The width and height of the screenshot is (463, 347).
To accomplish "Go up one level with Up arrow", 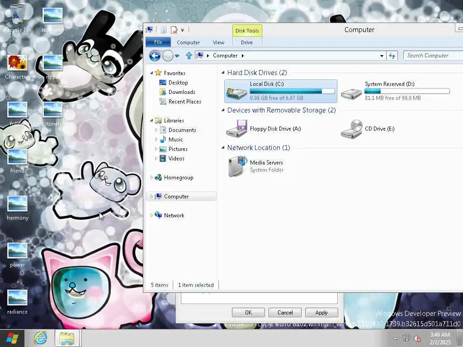I will tap(189, 56).
